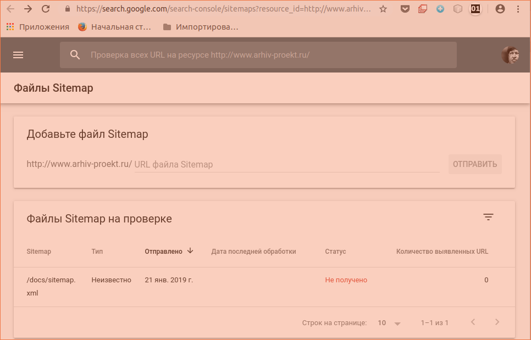
Task: Open the Google account avatar photo
Action: (x=510, y=55)
